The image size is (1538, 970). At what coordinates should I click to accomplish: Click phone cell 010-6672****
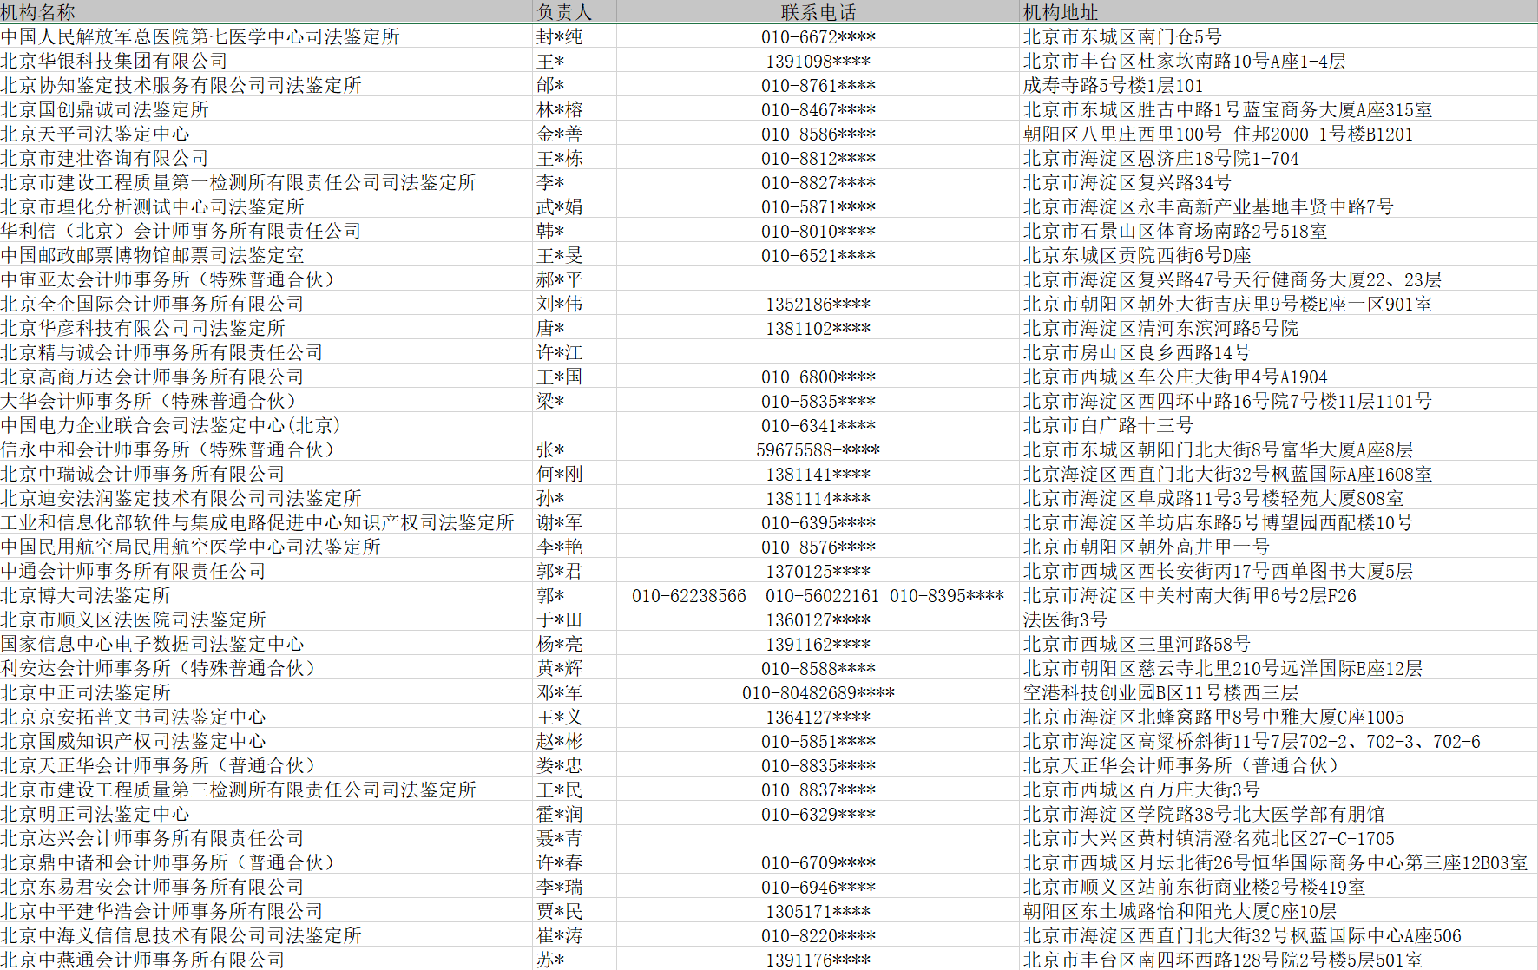[x=818, y=36]
